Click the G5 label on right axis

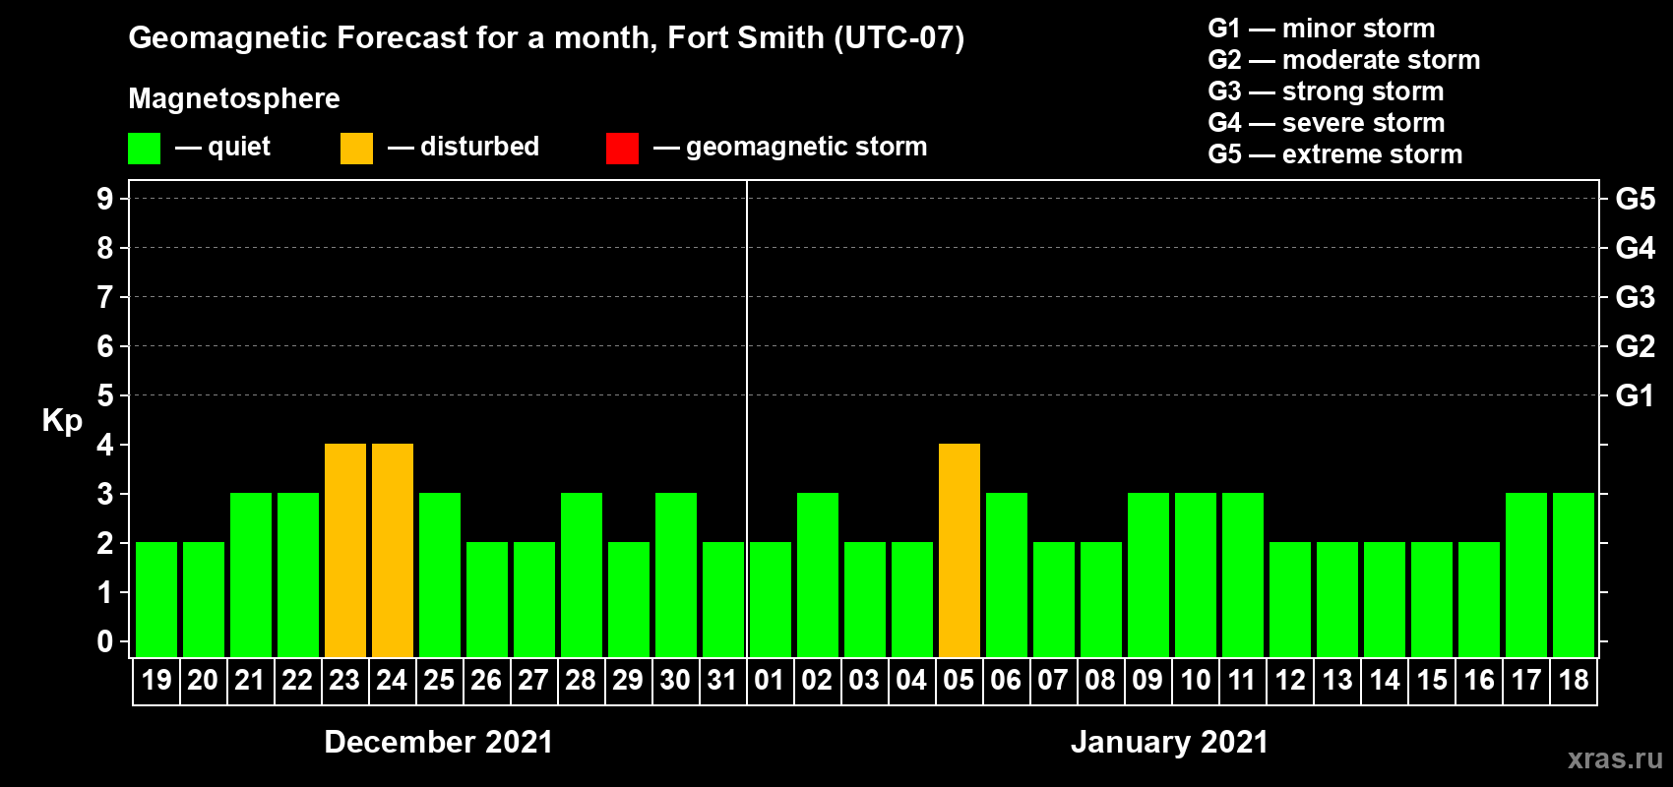pos(1636,199)
